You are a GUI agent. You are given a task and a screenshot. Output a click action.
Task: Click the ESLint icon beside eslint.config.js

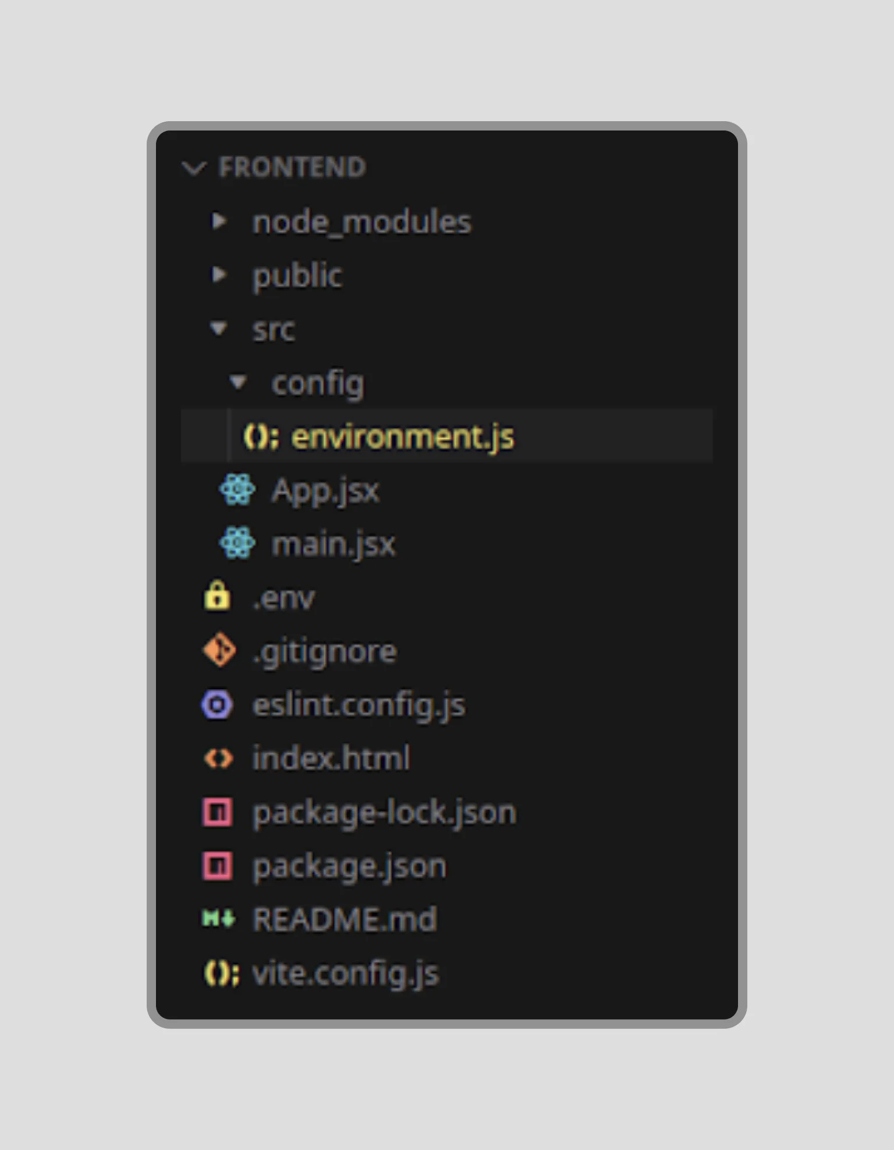point(217,704)
